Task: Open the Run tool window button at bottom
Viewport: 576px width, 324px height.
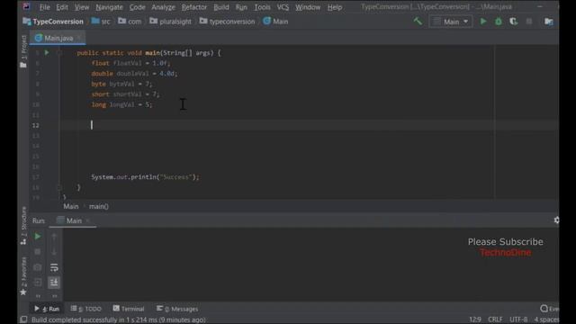Action: pyautogui.click(x=47, y=309)
